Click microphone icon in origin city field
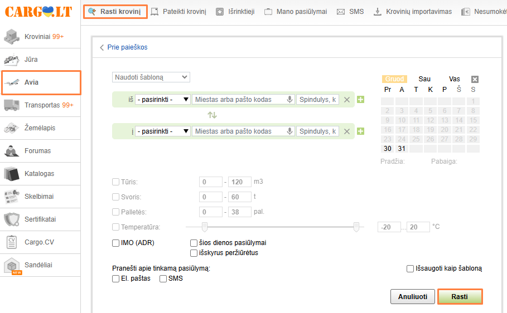 [x=289, y=100]
